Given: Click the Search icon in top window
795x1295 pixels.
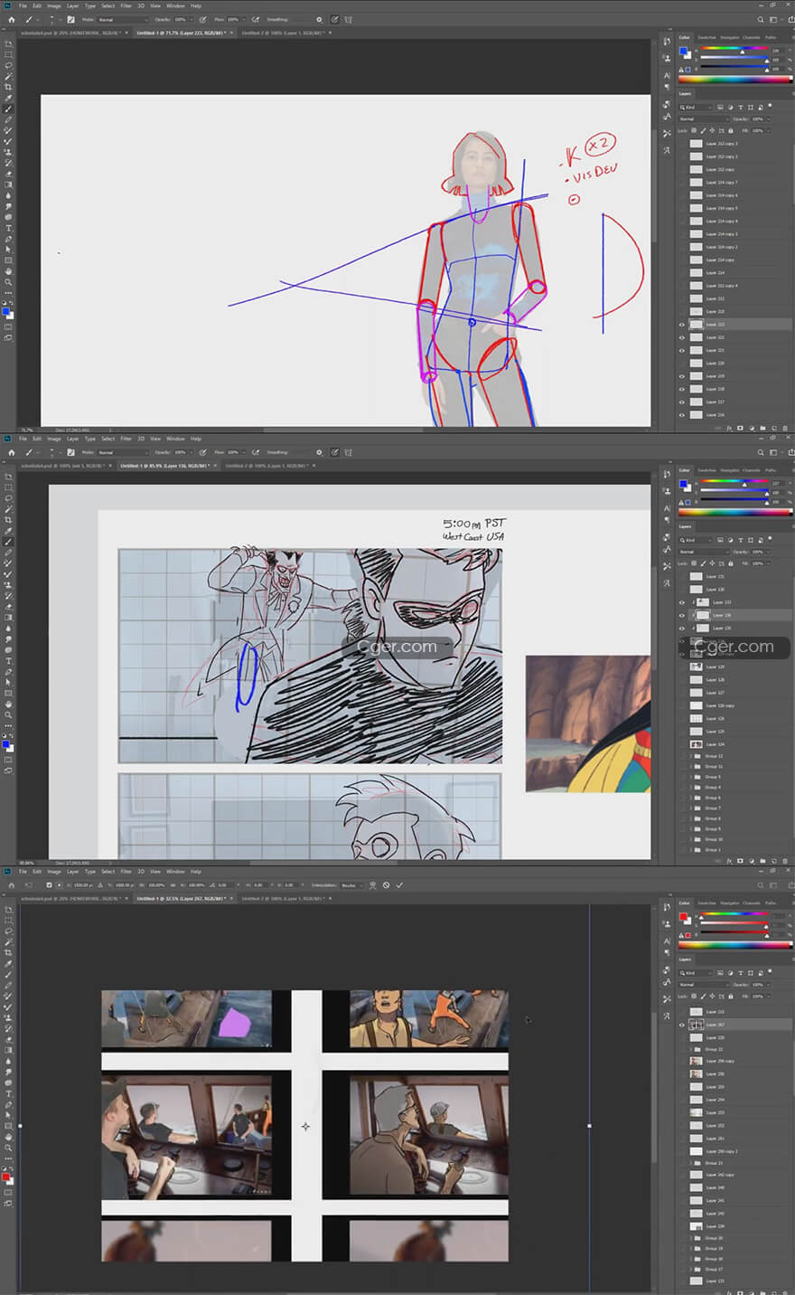Looking at the screenshot, I should coord(761,19).
